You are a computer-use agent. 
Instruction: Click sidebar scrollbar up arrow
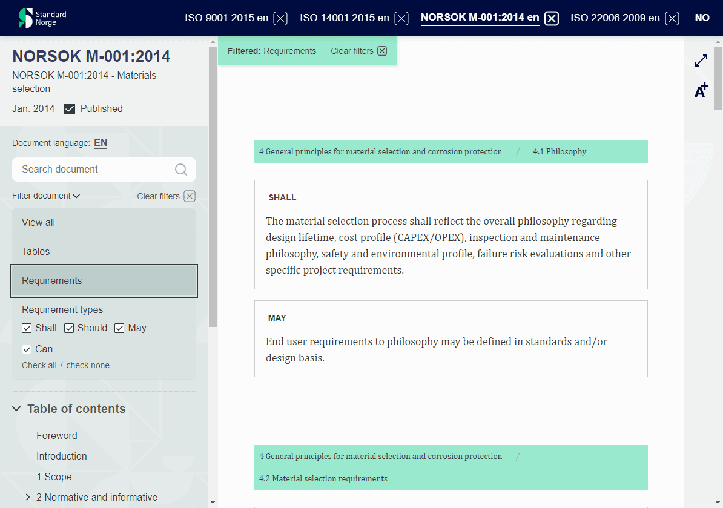213,42
